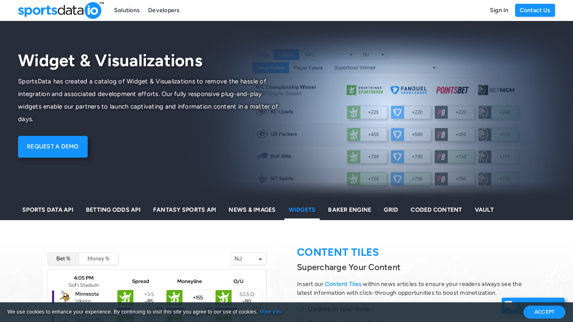This screenshot has width=573, height=322.
Task: Click the PointsBet logo in the odds header
Action: point(452,90)
